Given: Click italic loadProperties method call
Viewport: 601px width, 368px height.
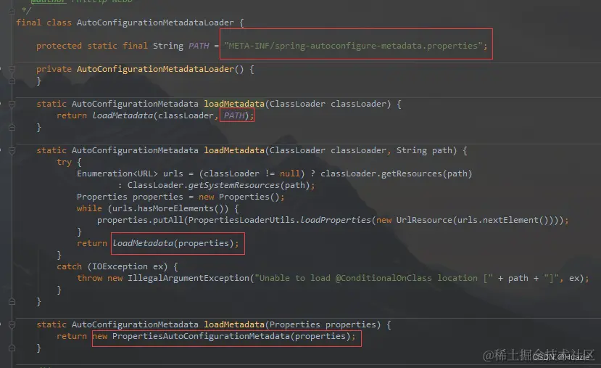Looking at the screenshot, I should click(336, 220).
